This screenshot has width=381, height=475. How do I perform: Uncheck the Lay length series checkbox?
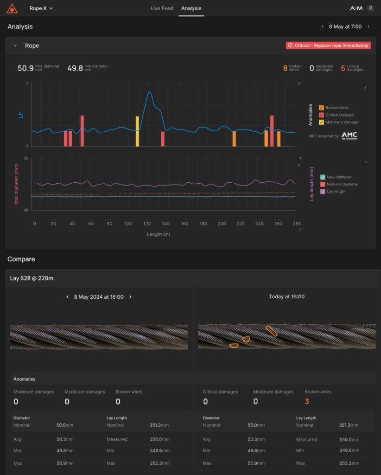[323, 192]
